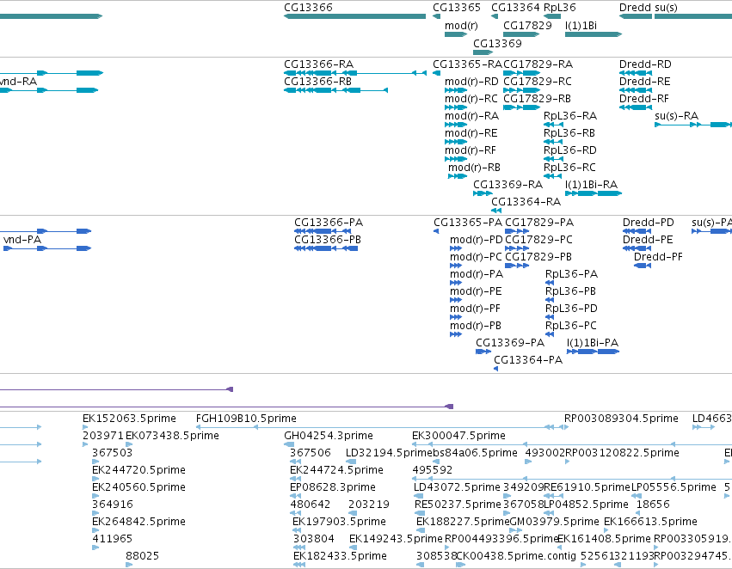Click protein Dredd-PE
Screen dimensions: 732x569
click(648, 240)
